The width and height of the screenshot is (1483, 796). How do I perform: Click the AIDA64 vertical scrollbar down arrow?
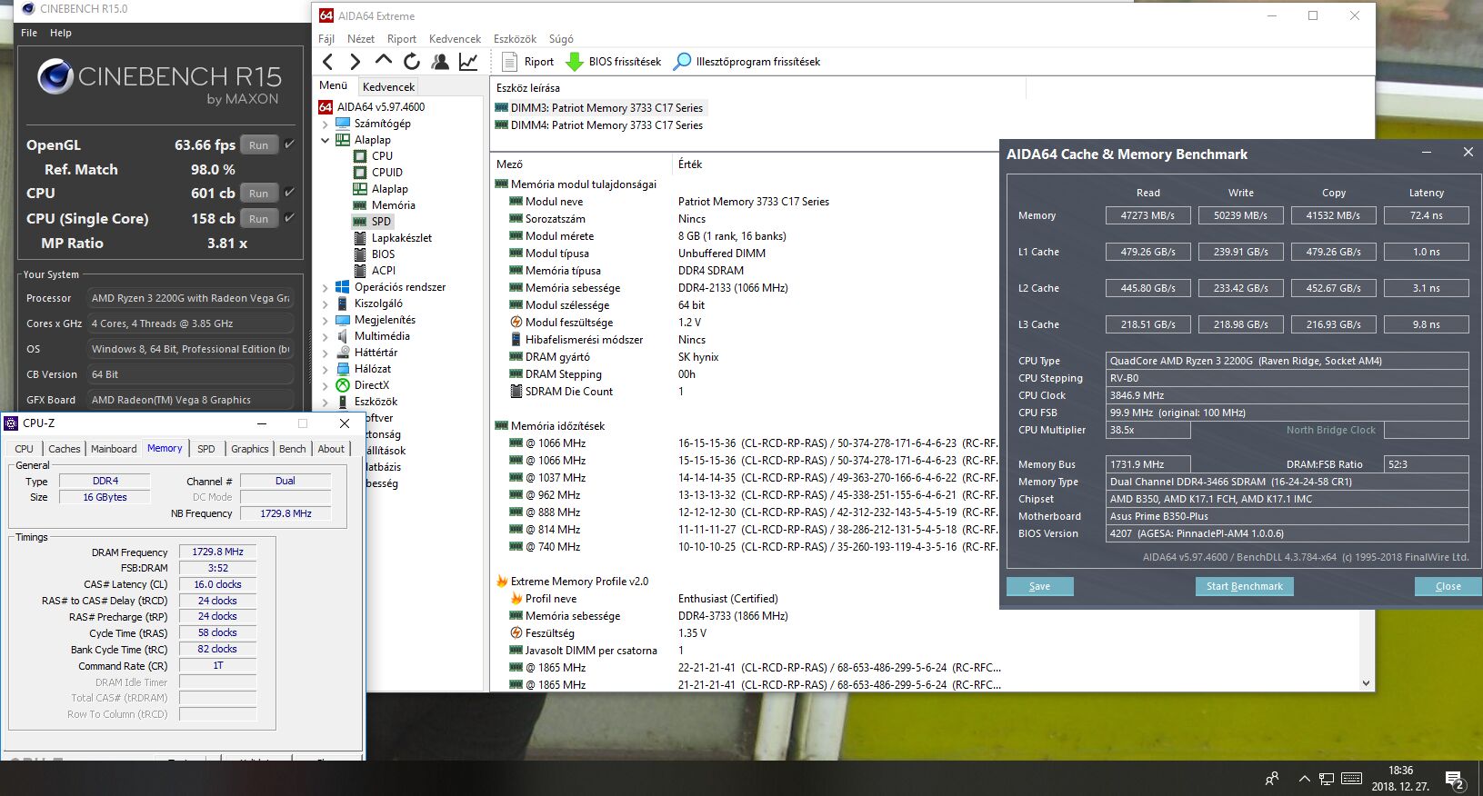(1366, 683)
